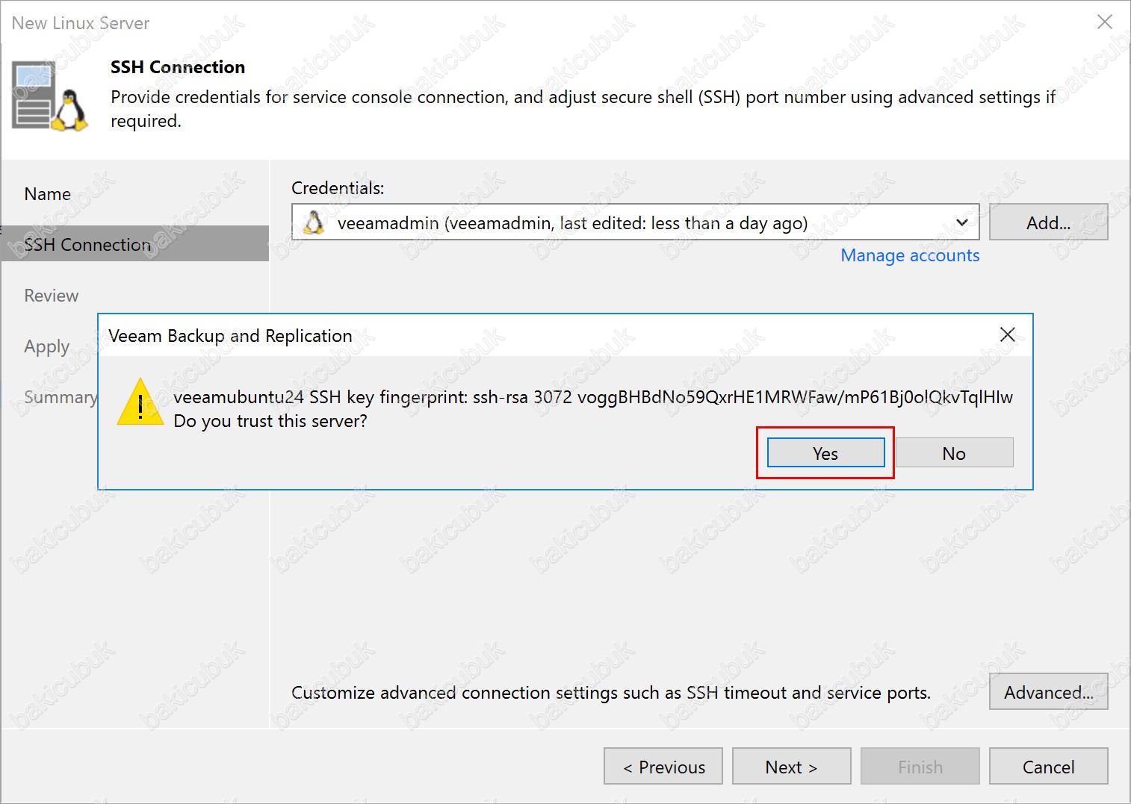
Task: Click 'Do you trust this server?' text
Action: (270, 421)
